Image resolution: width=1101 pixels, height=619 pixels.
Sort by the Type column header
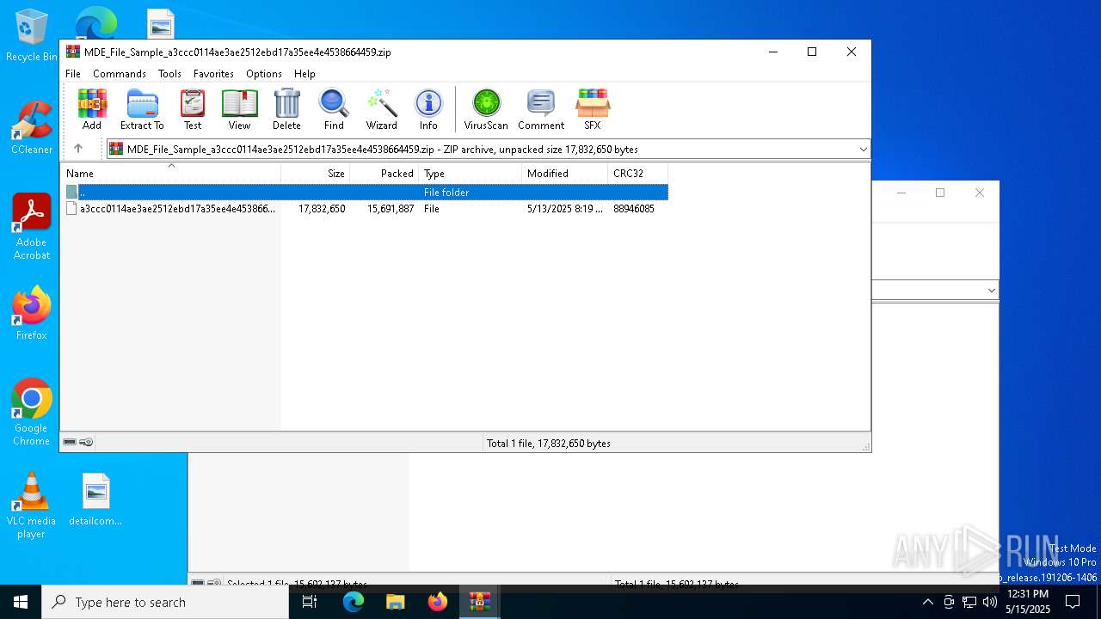pyautogui.click(x=471, y=173)
